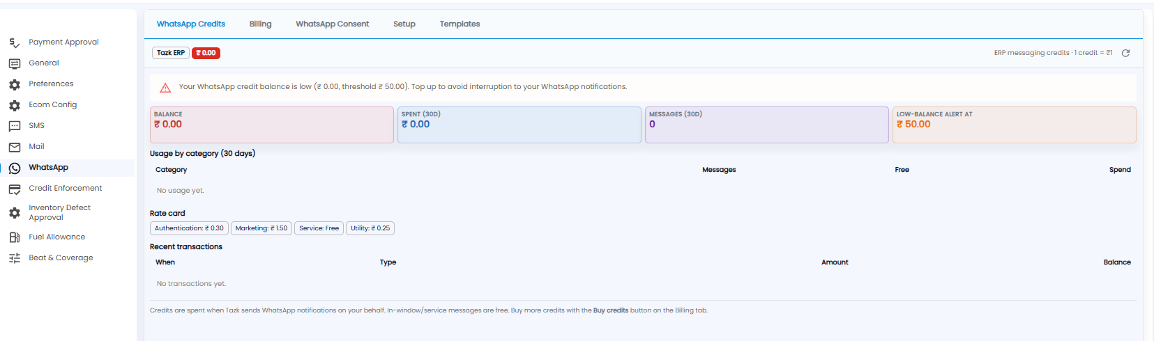Refresh the WhatsApp credits balance
This screenshot has height=341, width=1154.
[1125, 53]
